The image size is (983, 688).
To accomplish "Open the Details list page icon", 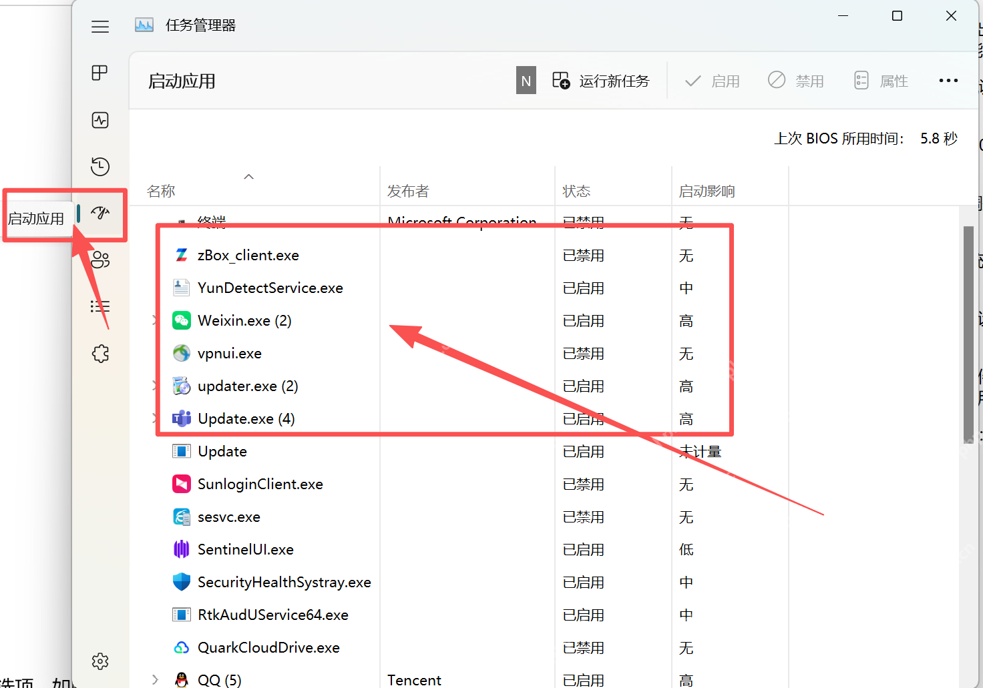I will click(100, 306).
